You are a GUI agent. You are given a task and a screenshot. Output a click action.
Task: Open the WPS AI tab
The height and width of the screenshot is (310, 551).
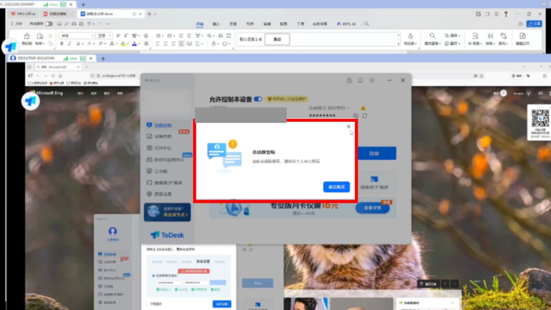346,24
